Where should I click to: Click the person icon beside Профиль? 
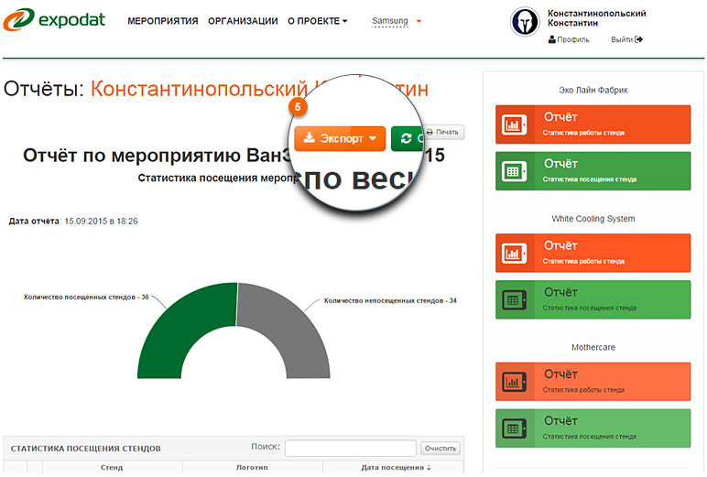552,39
